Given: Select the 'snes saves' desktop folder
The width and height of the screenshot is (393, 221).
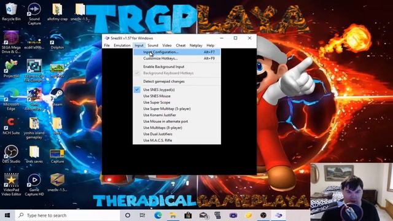Looking at the screenshot, I should (34, 154).
